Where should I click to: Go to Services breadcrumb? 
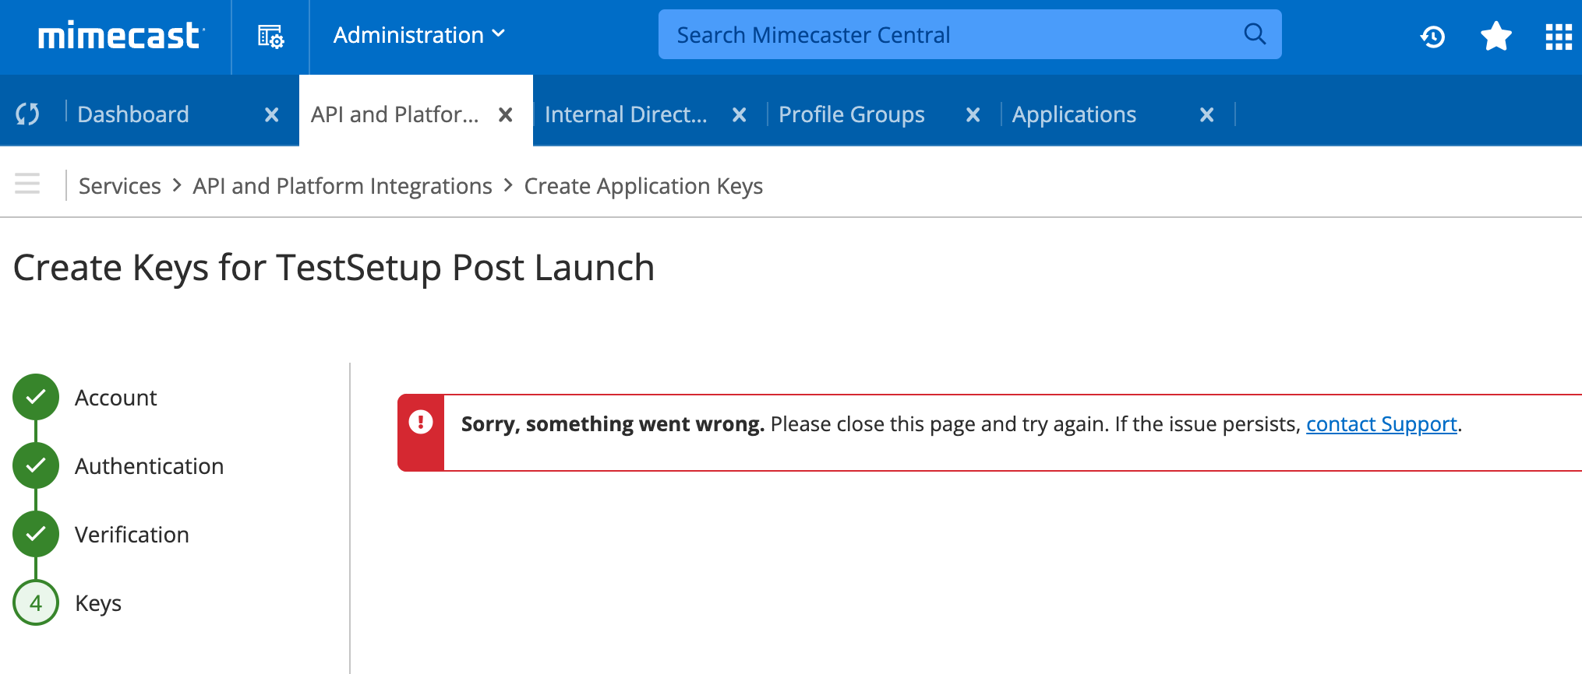point(119,186)
